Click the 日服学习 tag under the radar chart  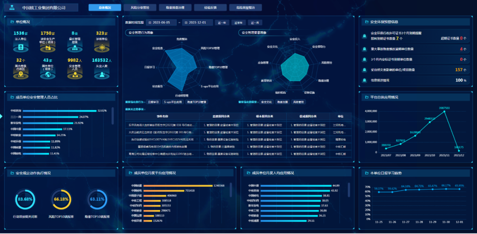(153, 102)
